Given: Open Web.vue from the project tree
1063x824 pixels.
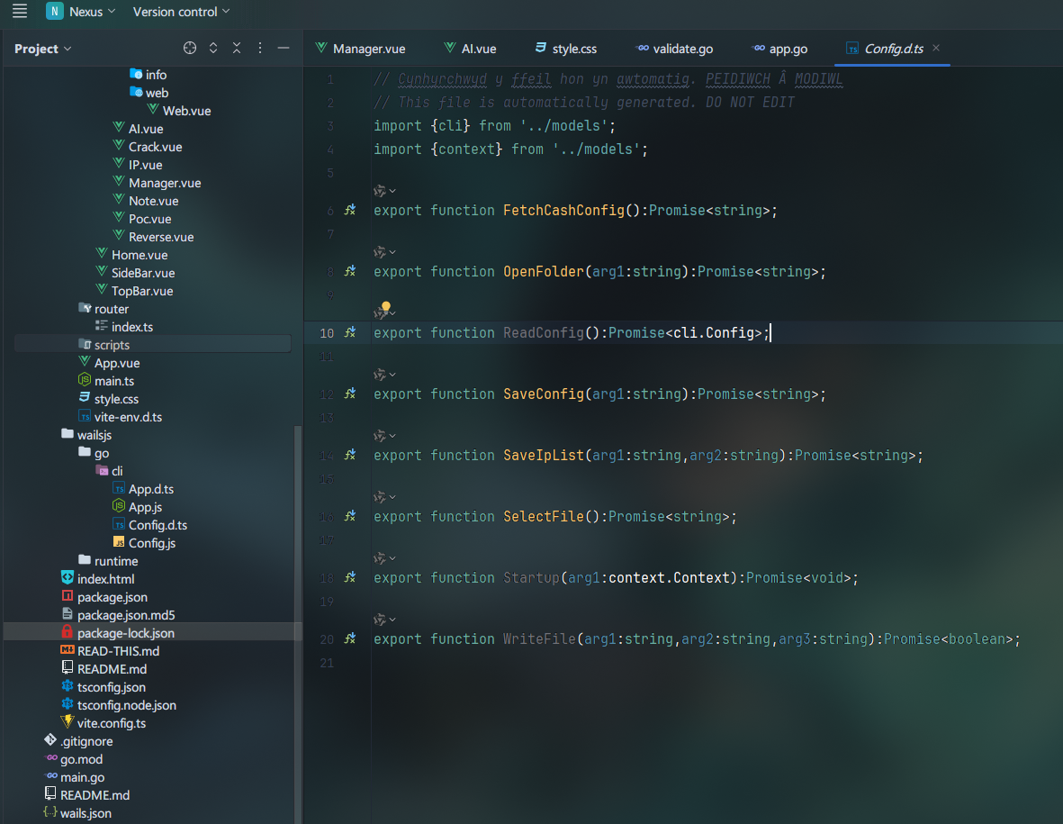Looking at the screenshot, I should pyautogui.click(x=178, y=111).
